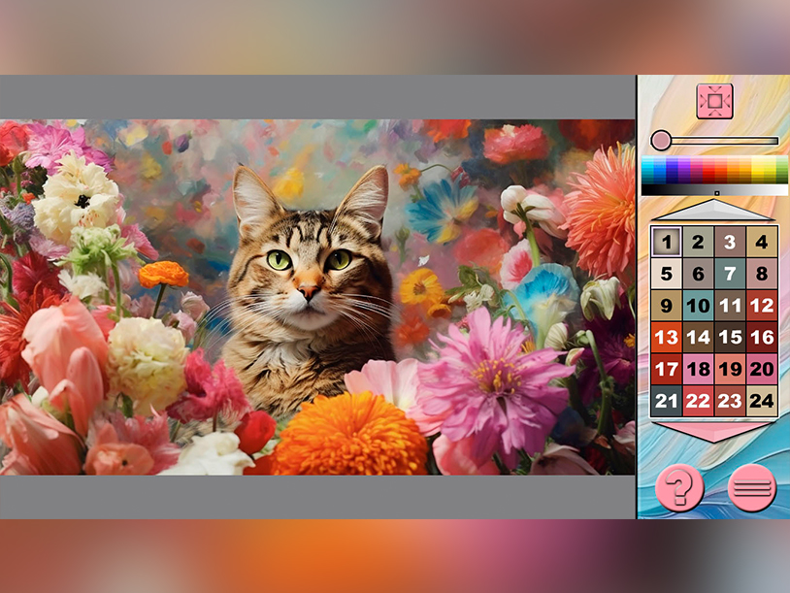Pick color number 16 dark red swatch
This screenshot has width=790, height=593.
coord(761,337)
